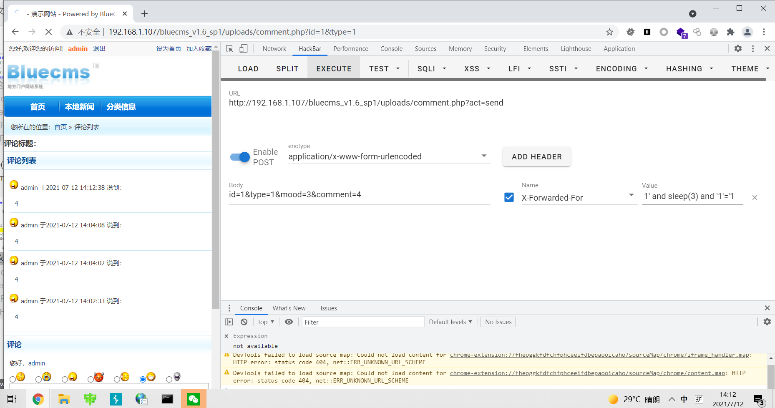Close the console drawer
The height and width of the screenshot is (408, 775).
tap(767, 308)
